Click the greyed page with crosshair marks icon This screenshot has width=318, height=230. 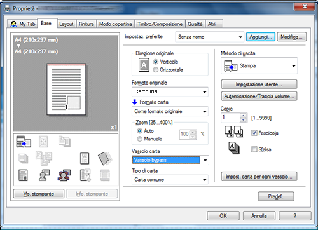click(x=43, y=142)
